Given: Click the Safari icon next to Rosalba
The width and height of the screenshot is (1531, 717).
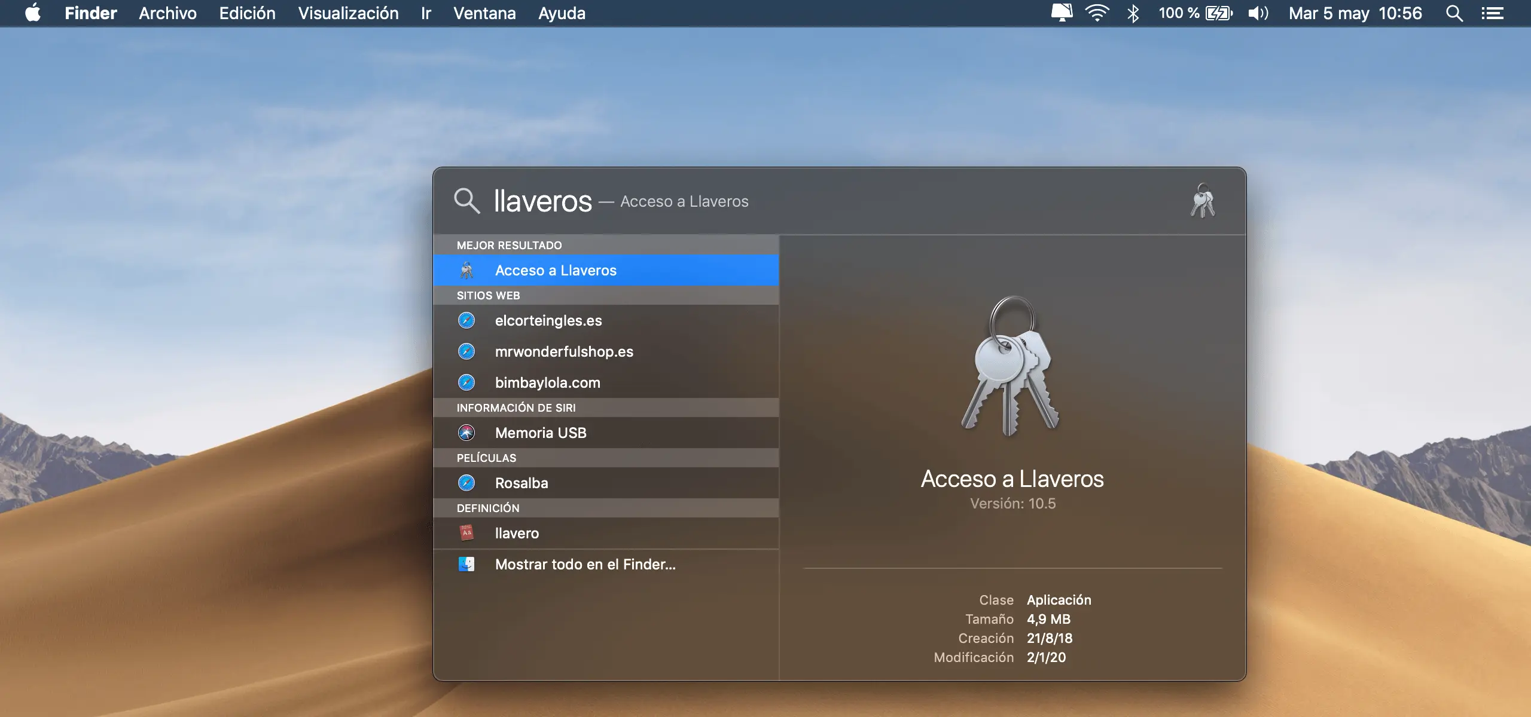Looking at the screenshot, I should click(x=466, y=483).
